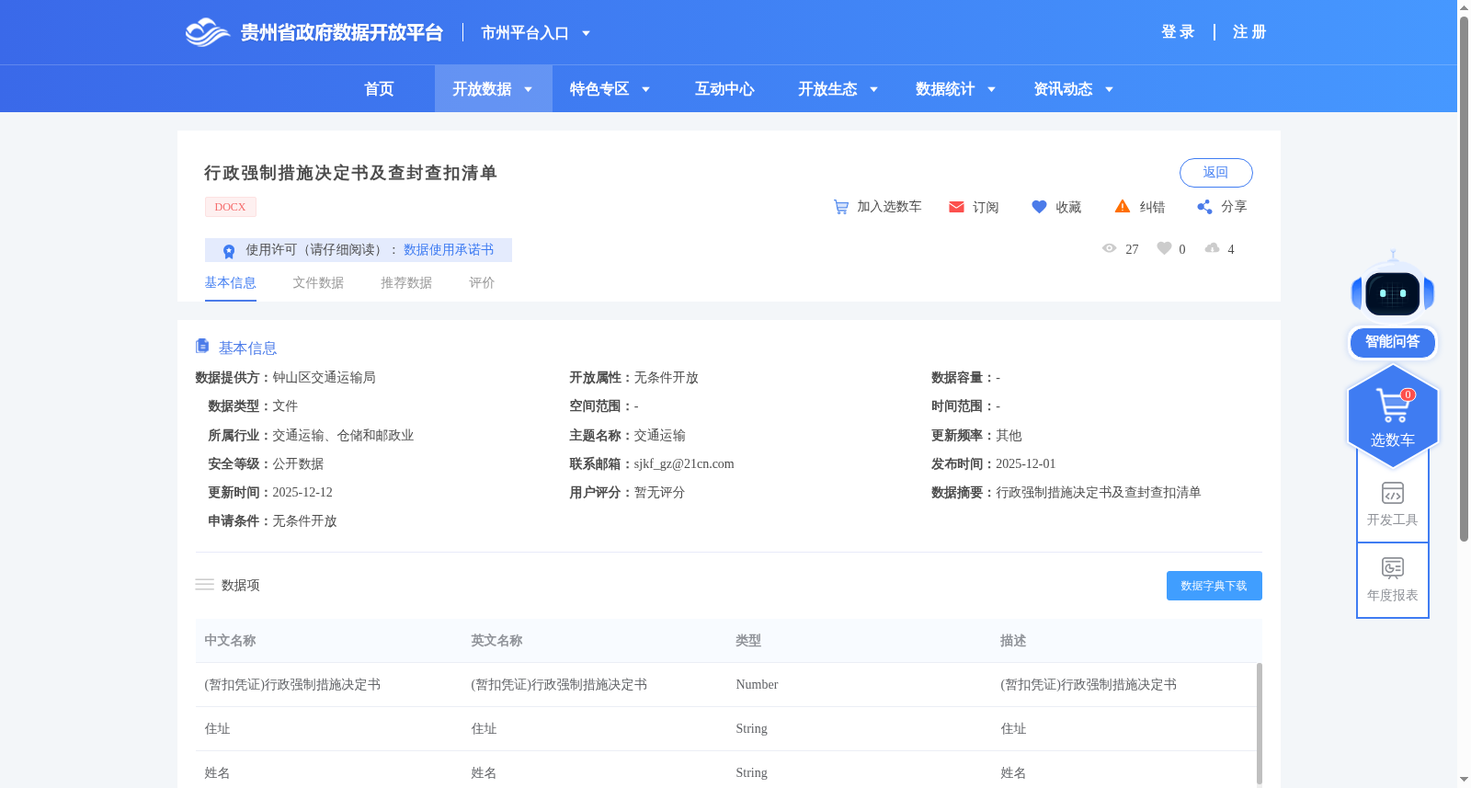Expand the 数据统计 menu arrow
The image size is (1471, 788).
tap(991, 89)
